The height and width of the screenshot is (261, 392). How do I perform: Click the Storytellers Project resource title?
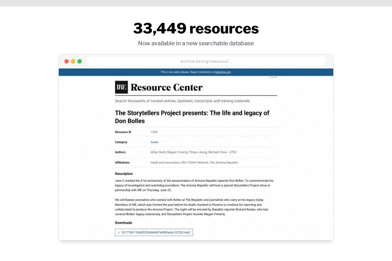click(192, 117)
